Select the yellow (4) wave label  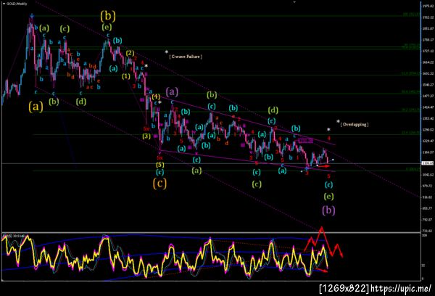point(156,96)
